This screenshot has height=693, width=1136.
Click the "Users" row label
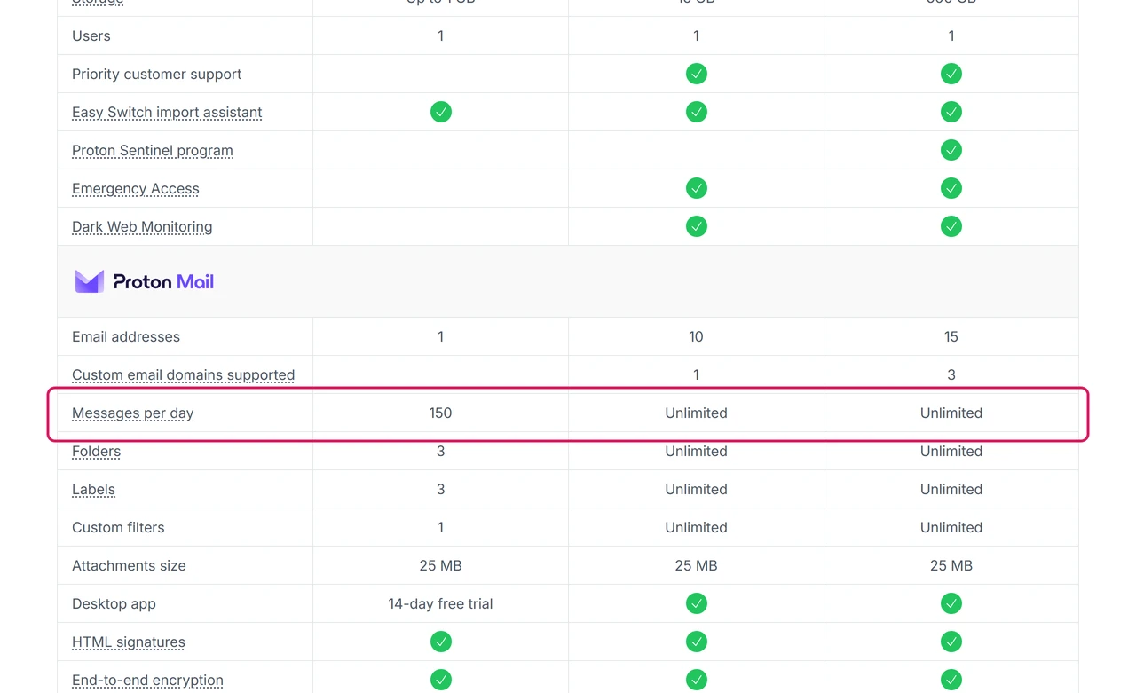click(91, 35)
